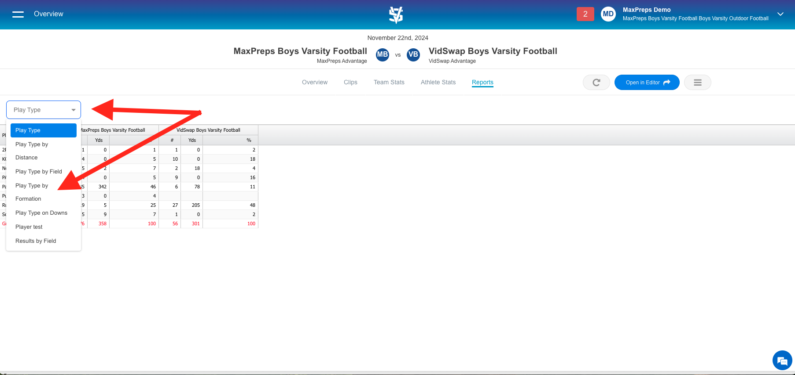Switch to the Clips tab
The height and width of the screenshot is (375, 795).
pos(350,82)
